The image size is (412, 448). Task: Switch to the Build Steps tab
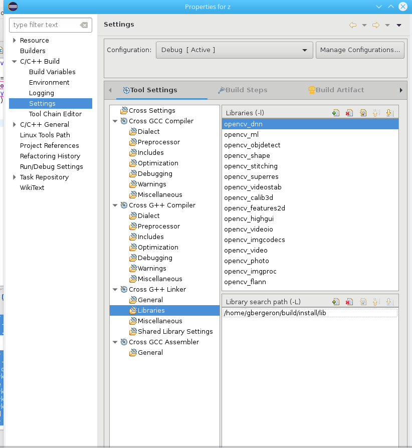243,90
